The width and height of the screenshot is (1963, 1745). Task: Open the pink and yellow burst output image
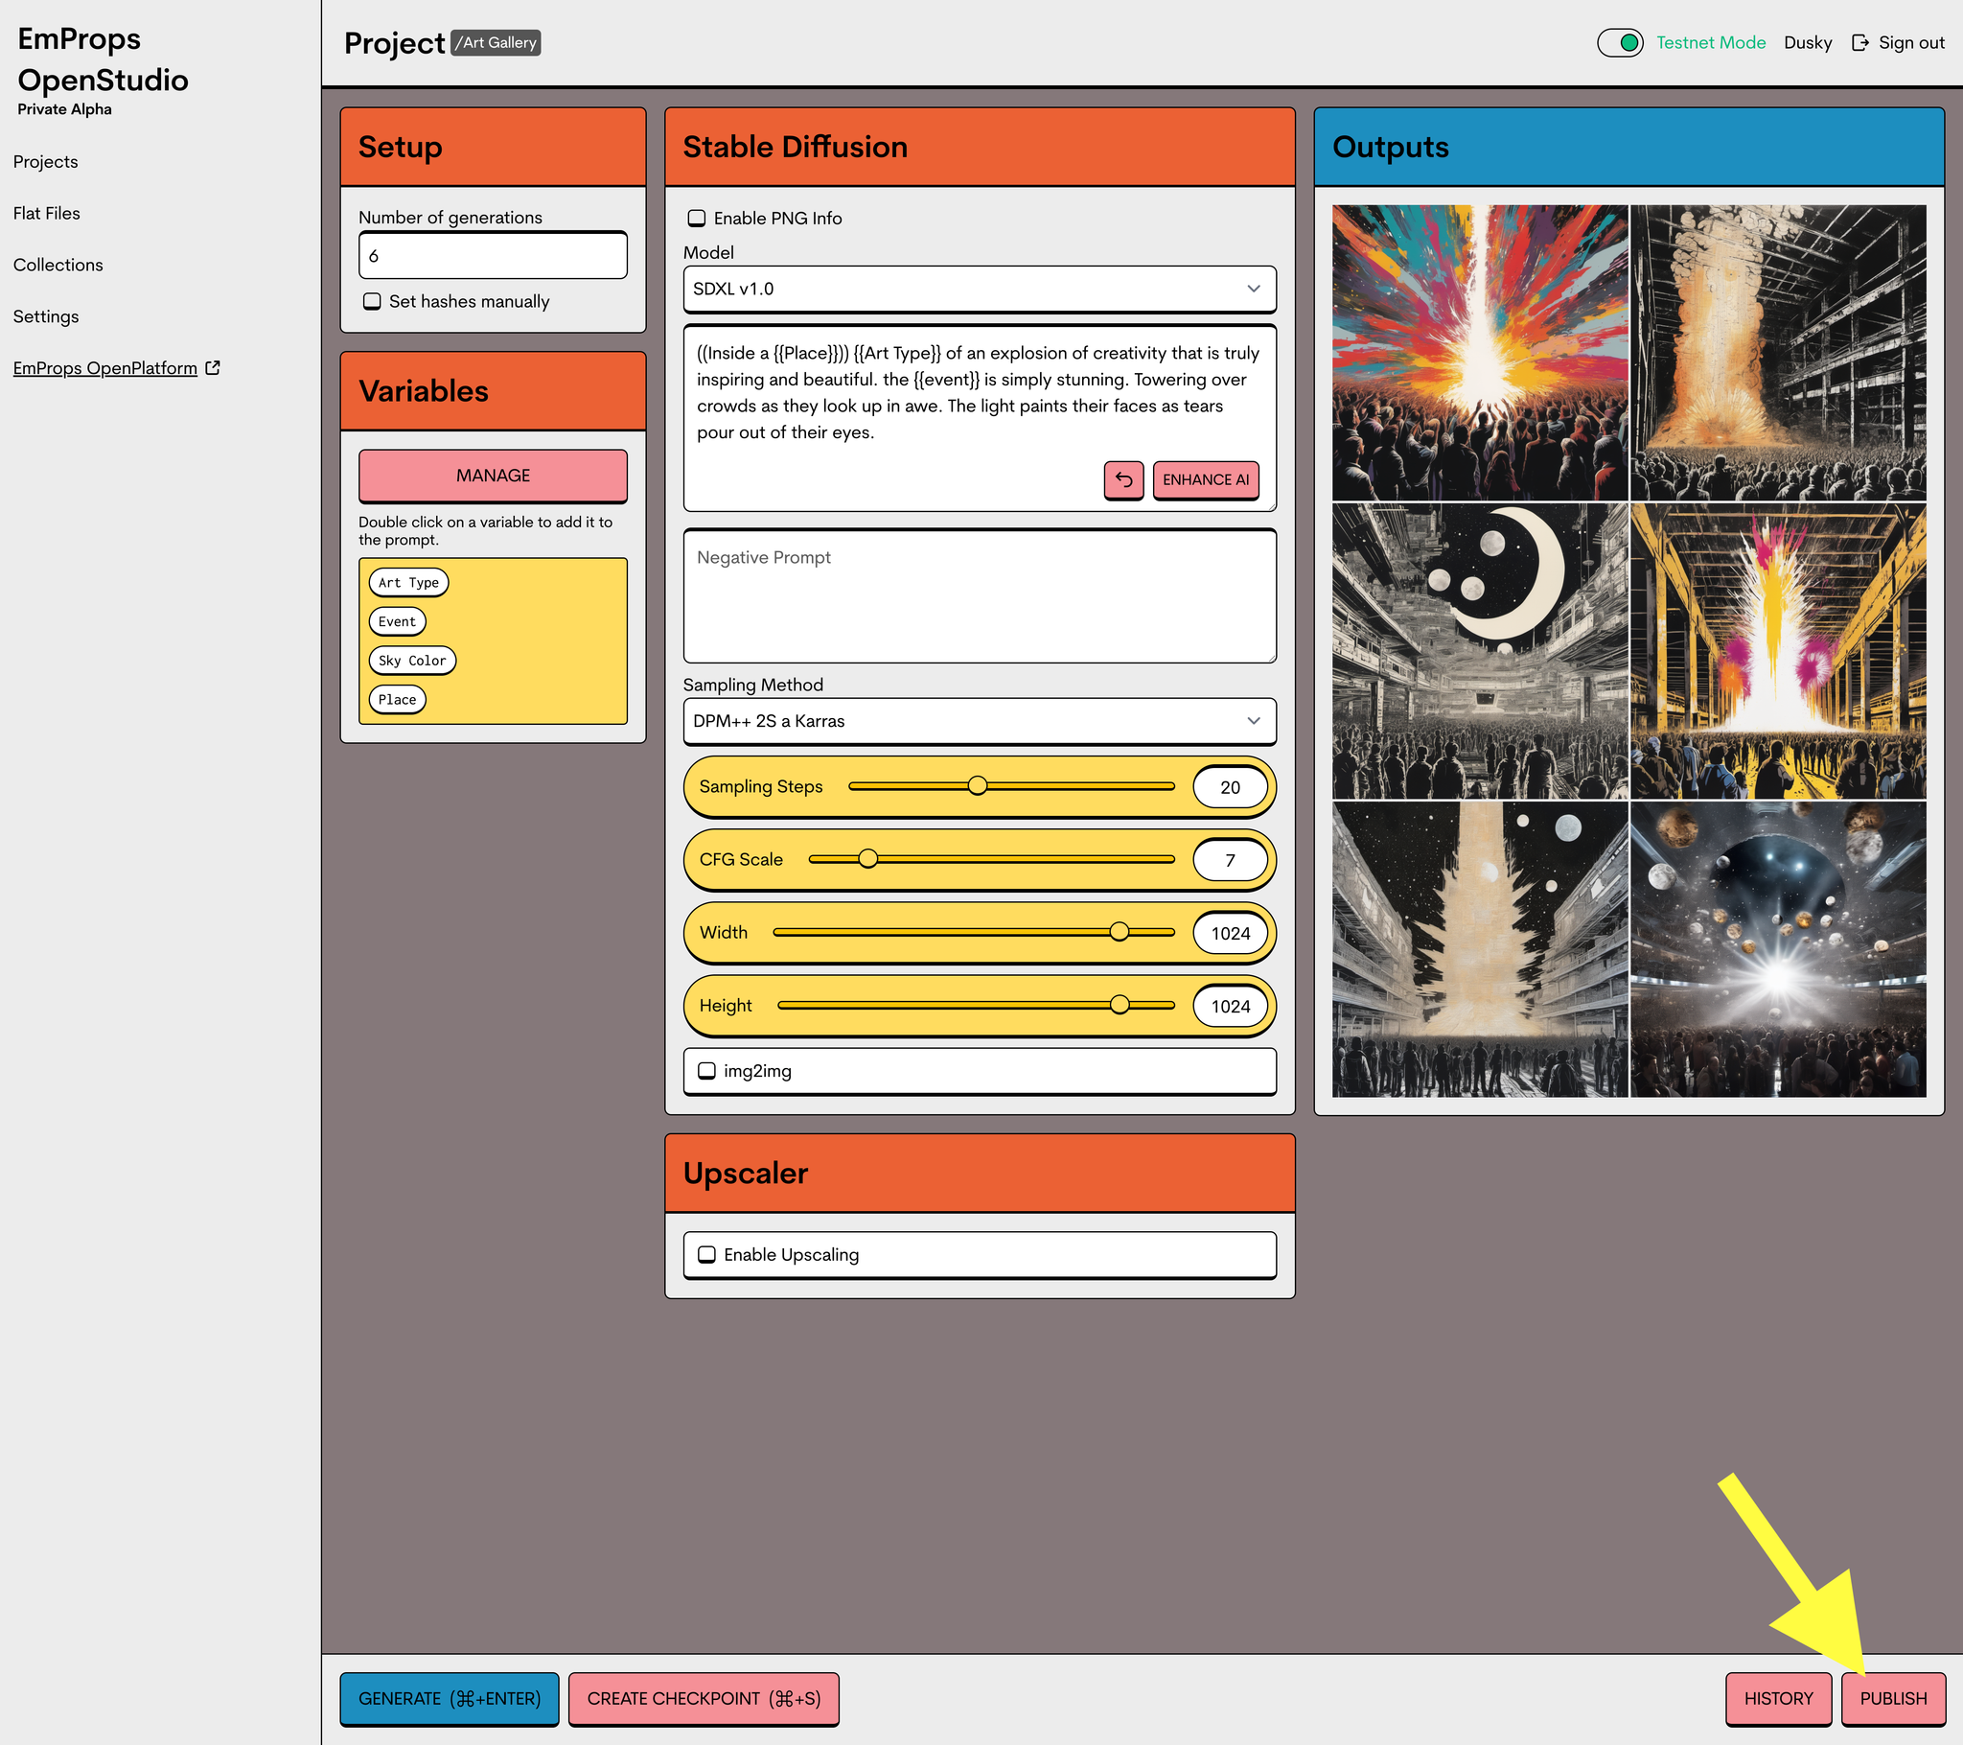coord(1778,651)
